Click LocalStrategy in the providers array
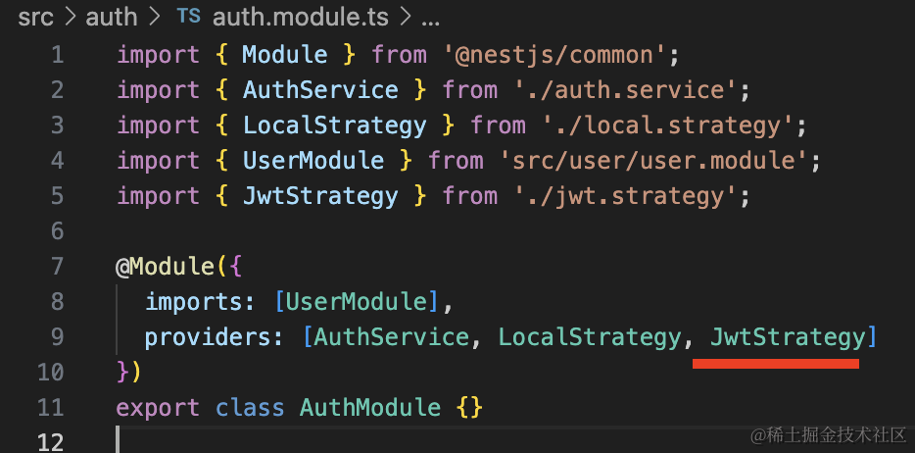The image size is (915, 453). coord(590,337)
